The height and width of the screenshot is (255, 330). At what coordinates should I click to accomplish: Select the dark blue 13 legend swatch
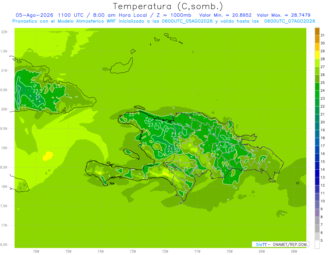click(317, 174)
